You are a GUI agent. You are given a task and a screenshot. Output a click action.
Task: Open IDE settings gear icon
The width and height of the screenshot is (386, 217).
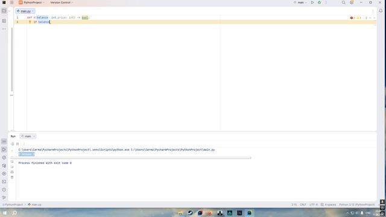(x=352, y=2)
